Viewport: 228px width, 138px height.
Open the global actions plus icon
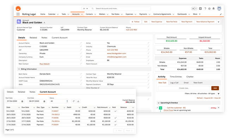[201, 8]
